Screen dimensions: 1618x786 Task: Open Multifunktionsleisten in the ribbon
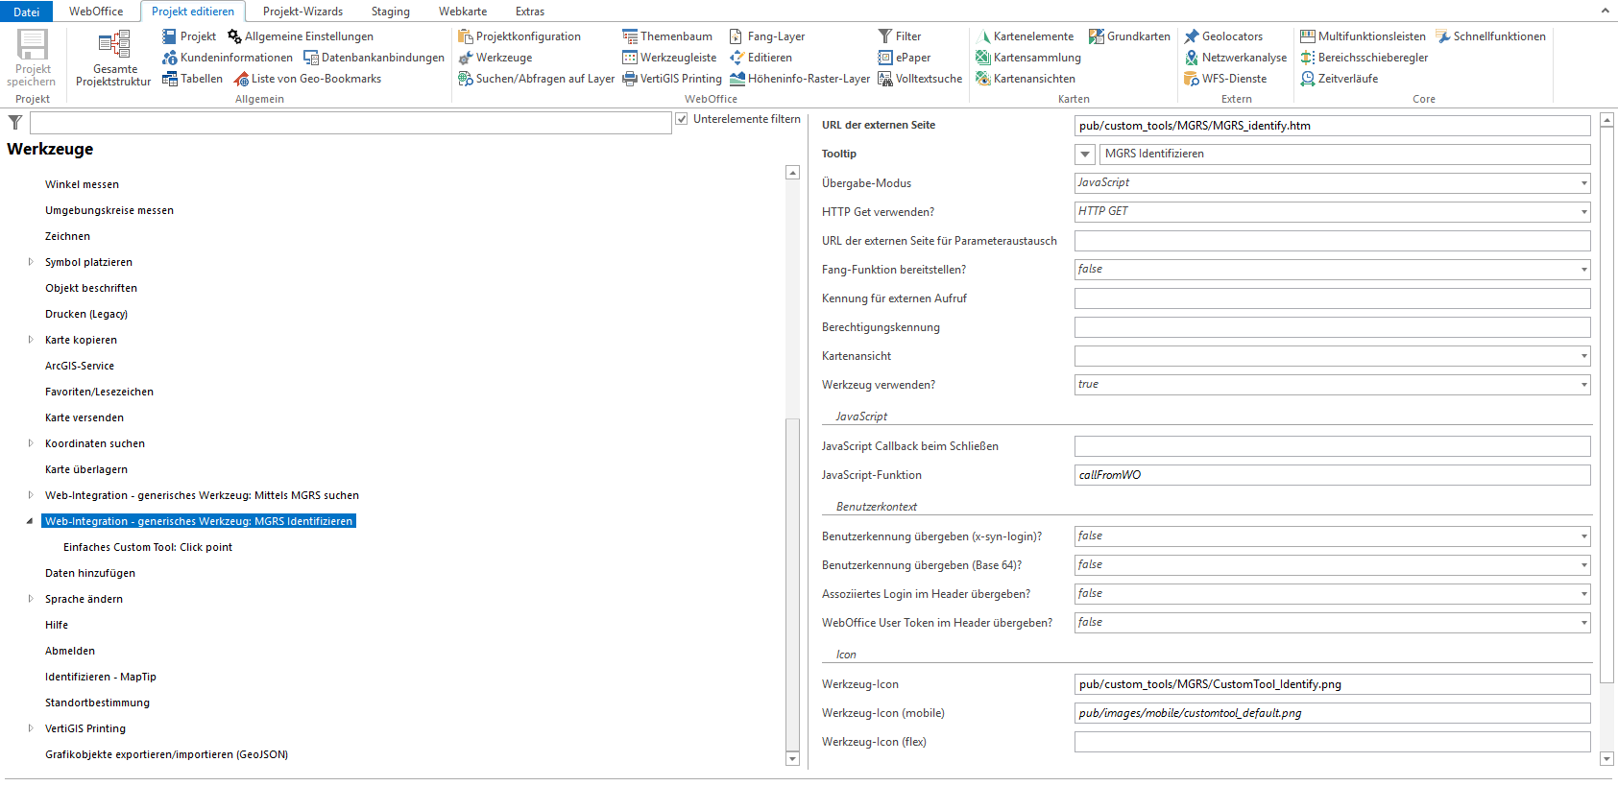coord(1363,36)
